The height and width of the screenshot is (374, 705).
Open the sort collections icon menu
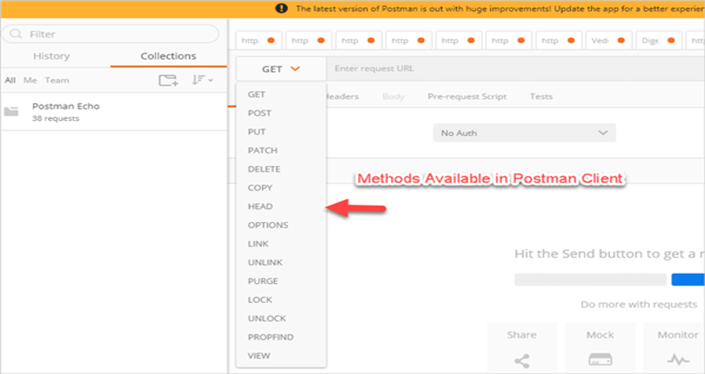tap(202, 80)
